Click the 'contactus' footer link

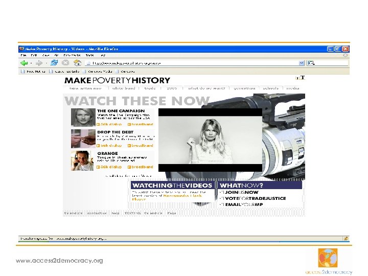point(97,213)
